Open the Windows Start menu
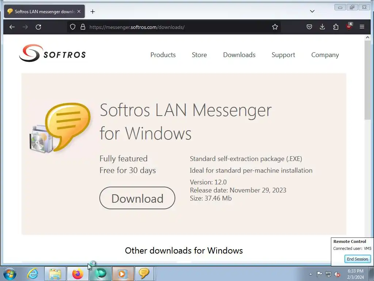 click(10, 274)
